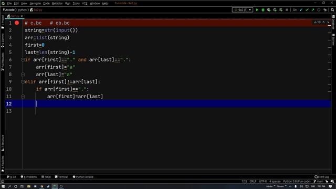Screen dimensions: 336x189
Task: Click fold end marker on line 11
Action: tap(23, 97)
